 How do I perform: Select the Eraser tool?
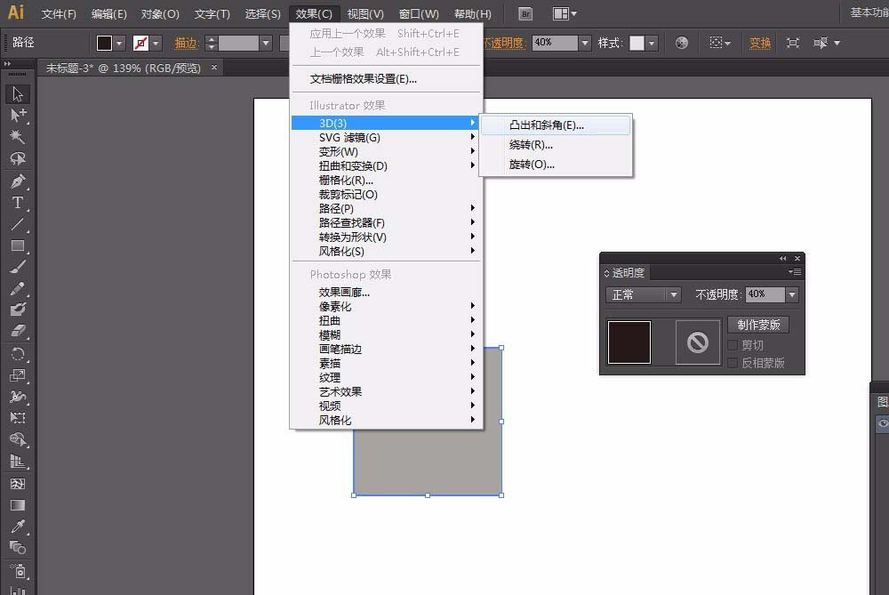pyautogui.click(x=16, y=332)
